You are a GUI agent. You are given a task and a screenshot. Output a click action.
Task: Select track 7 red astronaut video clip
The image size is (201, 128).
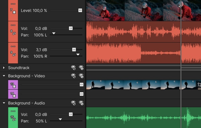[x=144, y=10]
